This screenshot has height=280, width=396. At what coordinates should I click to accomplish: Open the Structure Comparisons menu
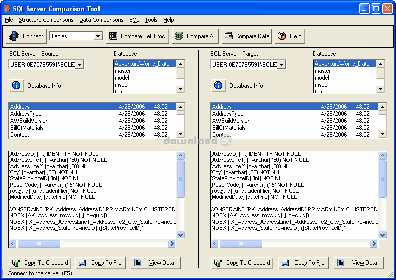46,20
